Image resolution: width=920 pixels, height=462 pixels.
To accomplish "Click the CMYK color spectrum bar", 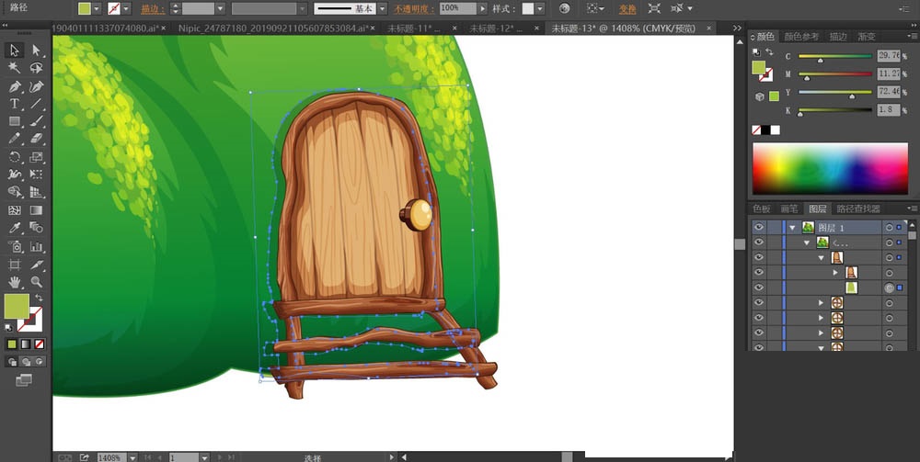I will 830,169.
